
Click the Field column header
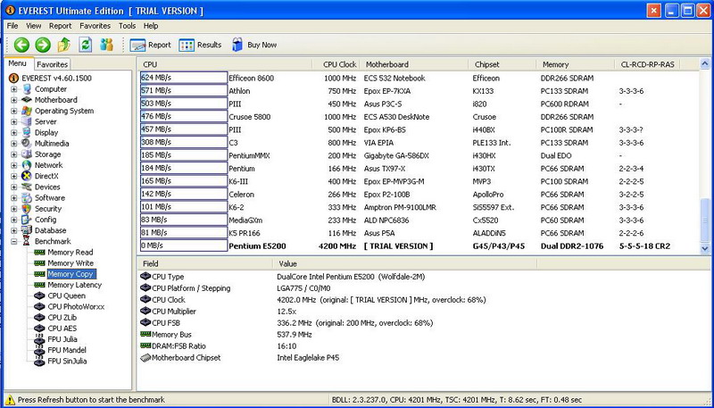205,263
